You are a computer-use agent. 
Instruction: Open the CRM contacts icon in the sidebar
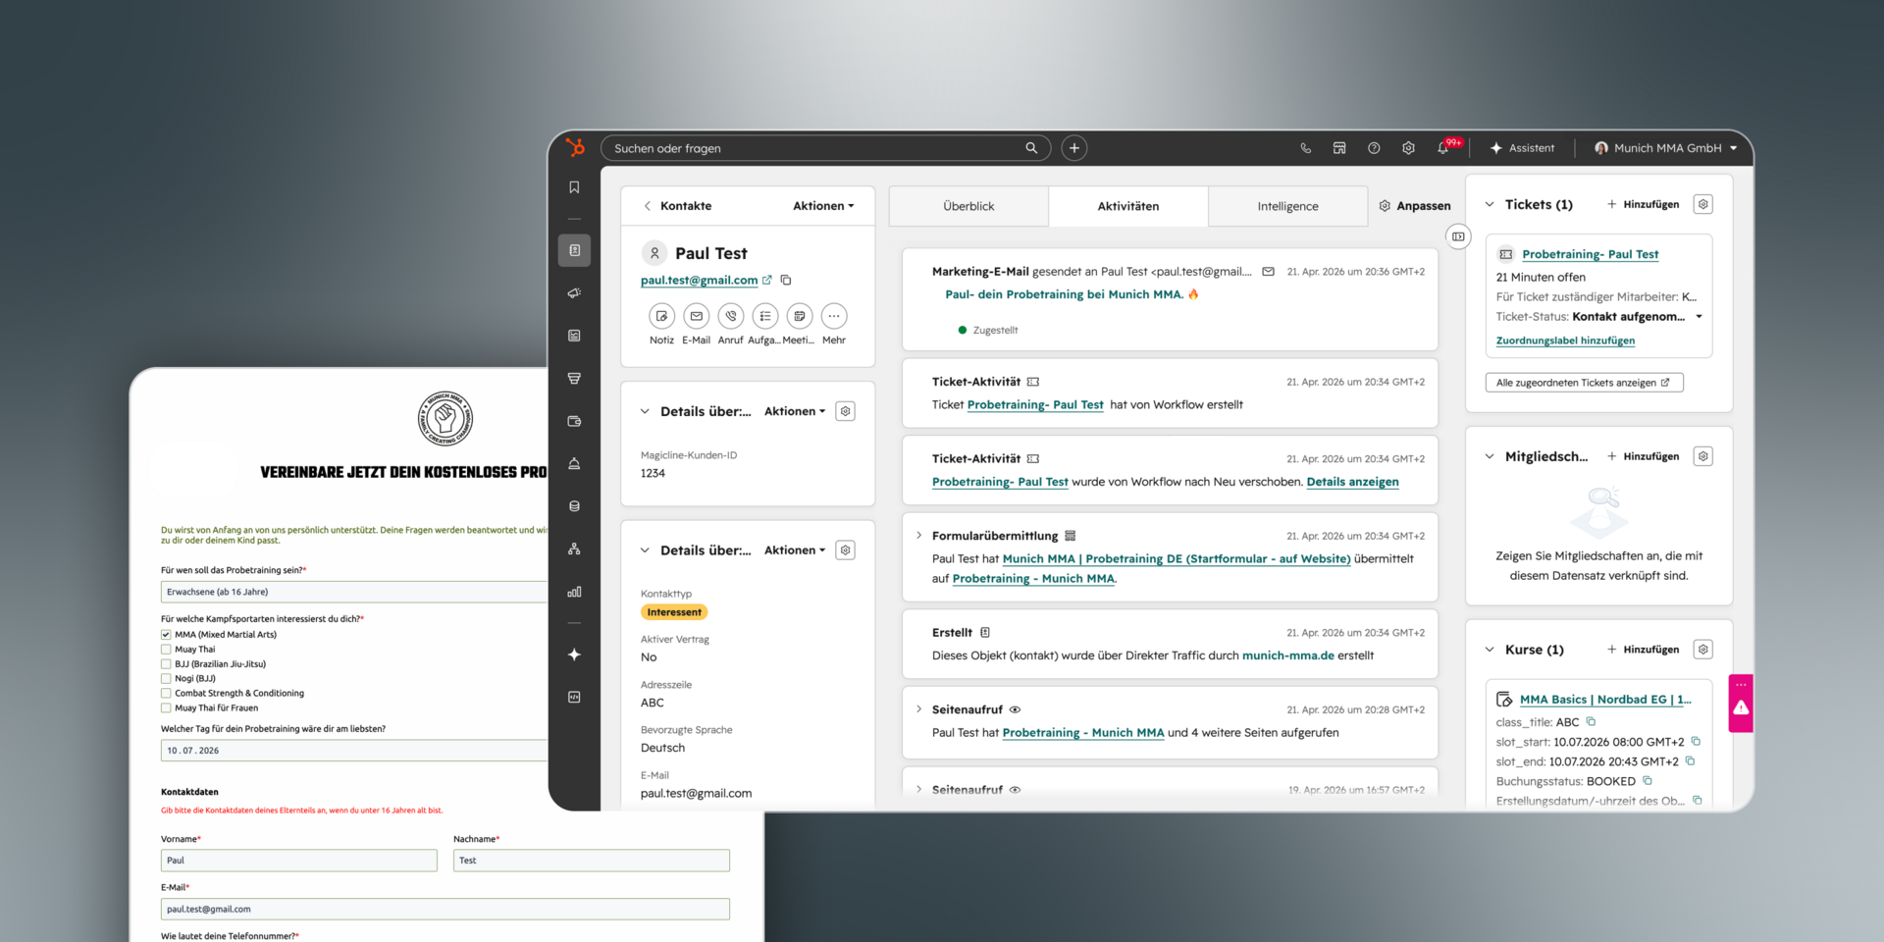[574, 250]
